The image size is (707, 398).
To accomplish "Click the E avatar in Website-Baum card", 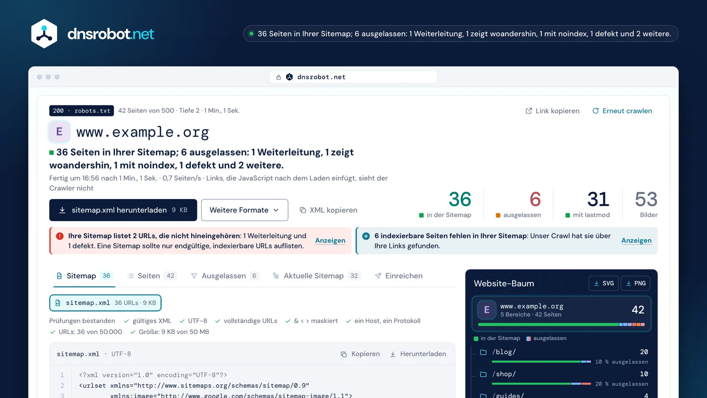I will coord(487,310).
